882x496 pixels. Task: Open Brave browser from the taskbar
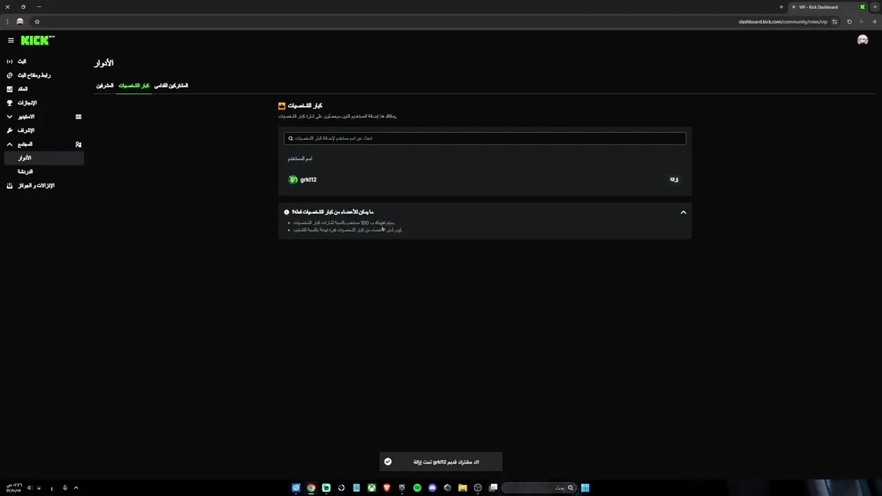pos(387,488)
